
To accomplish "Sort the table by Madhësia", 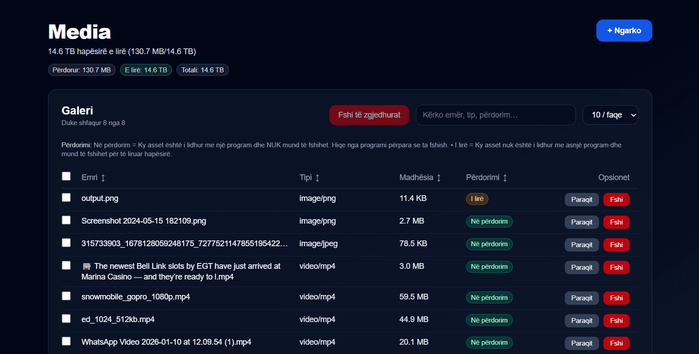I will [x=420, y=177].
